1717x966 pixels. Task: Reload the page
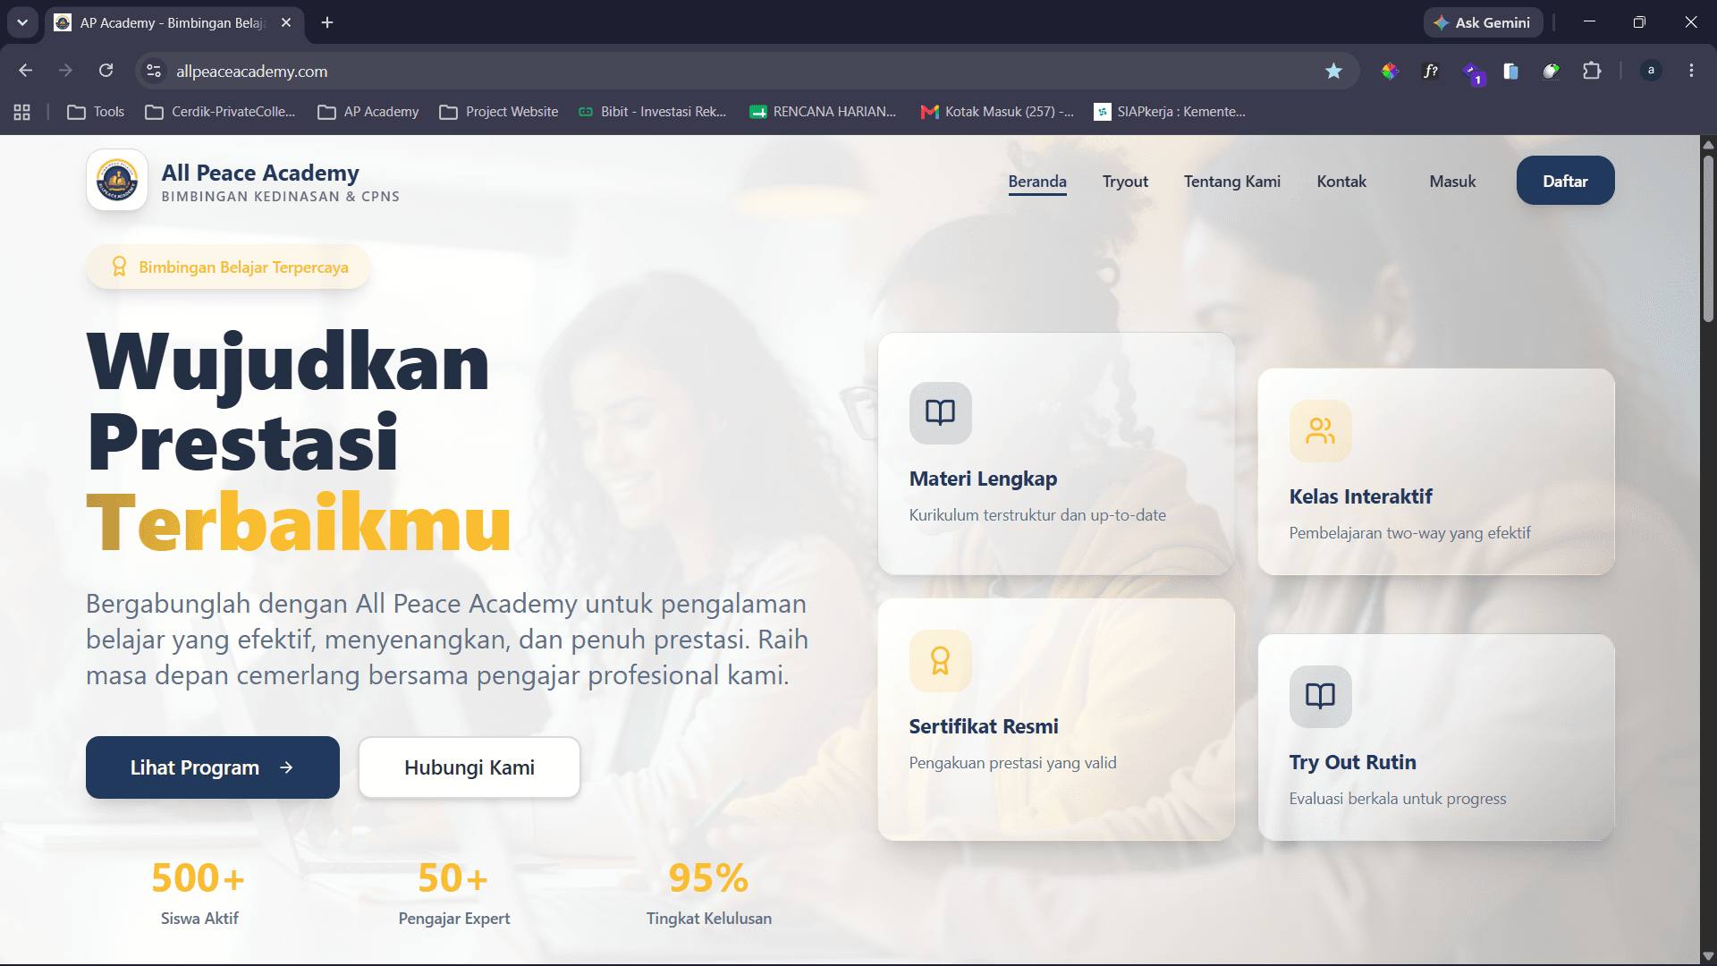[106, 71]
